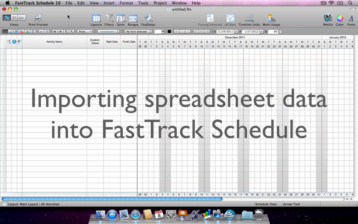The height and width of the screenshot is (224, 358).
Task: Click the link activities icon
Action: tap(41, 31)
